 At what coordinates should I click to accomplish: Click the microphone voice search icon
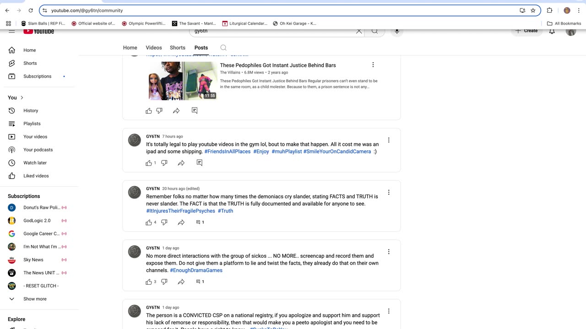coord(397,31)
